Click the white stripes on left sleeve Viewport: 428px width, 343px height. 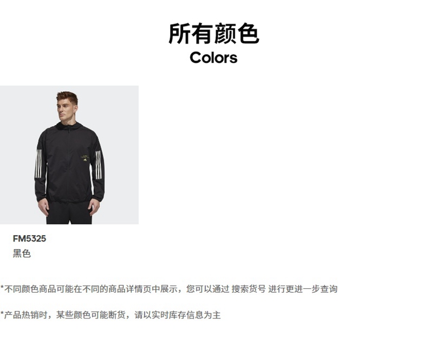click(x=38, y=164)
